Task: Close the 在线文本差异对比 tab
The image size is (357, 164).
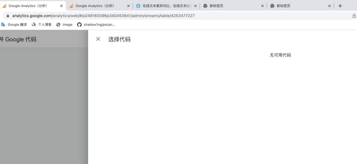Action: 195,6
